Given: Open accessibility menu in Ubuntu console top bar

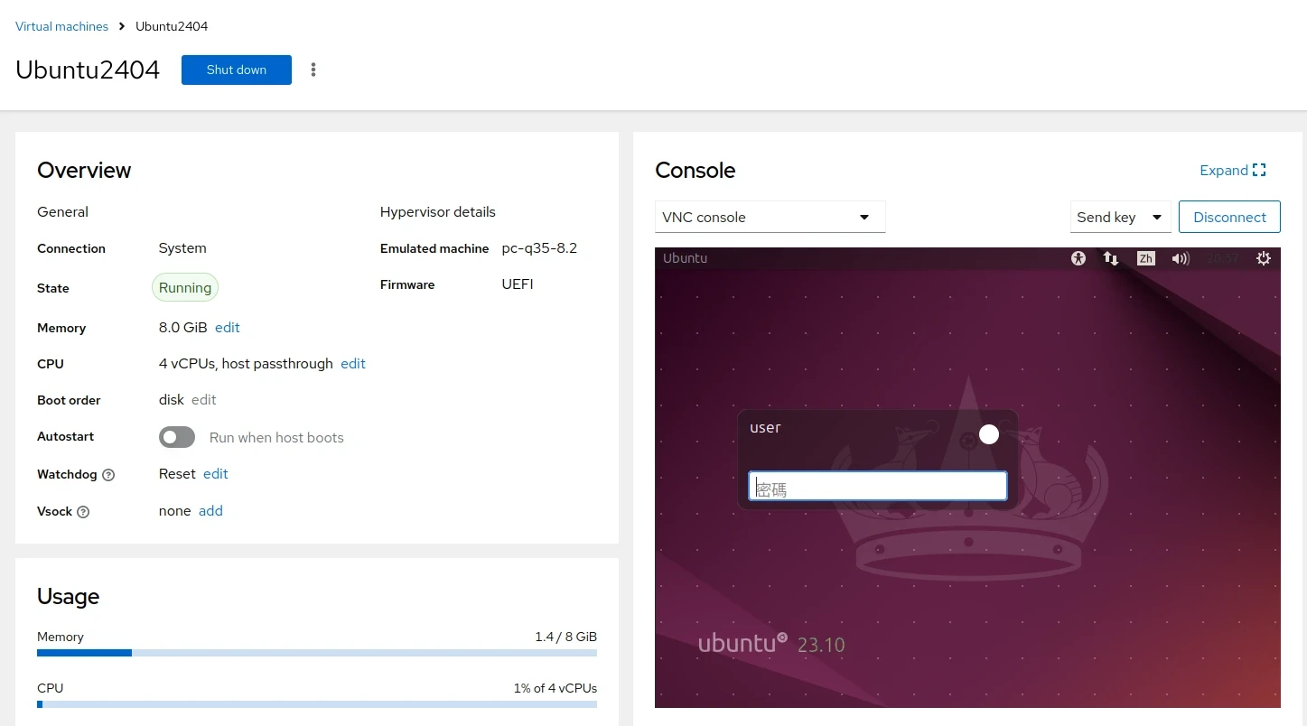Looking at the screenshot, I should (x=1078, y=258).
